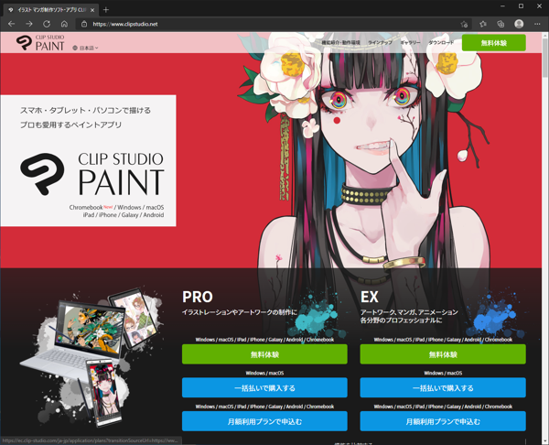Viewport: 549px width, 445px height.
Task: Click the CLIP STUDIO PAINT header logo
Action: coord(40,43)
